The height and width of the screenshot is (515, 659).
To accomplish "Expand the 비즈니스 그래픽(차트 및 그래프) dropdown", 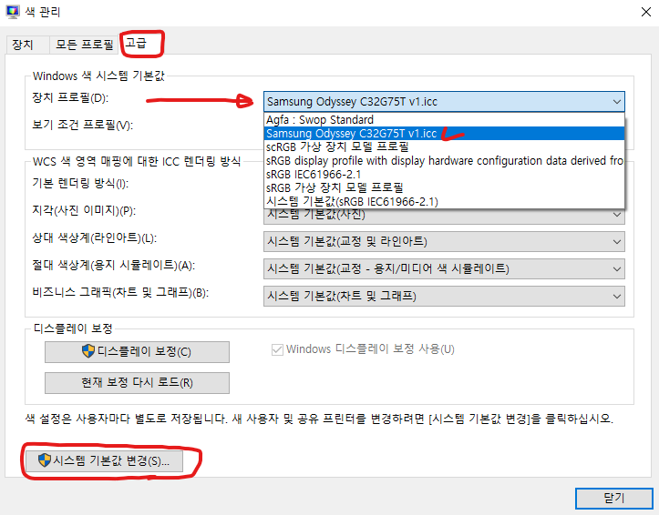I will (x=444, y=296).
